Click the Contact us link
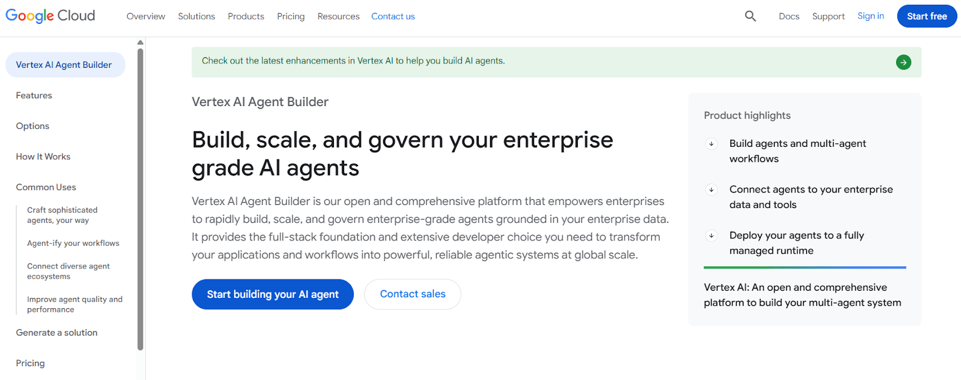 click(x=393, y=16)
